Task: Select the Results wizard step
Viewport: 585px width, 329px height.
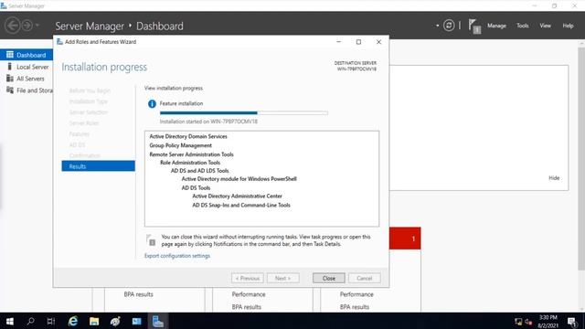Action: click(x=98, y=166)
